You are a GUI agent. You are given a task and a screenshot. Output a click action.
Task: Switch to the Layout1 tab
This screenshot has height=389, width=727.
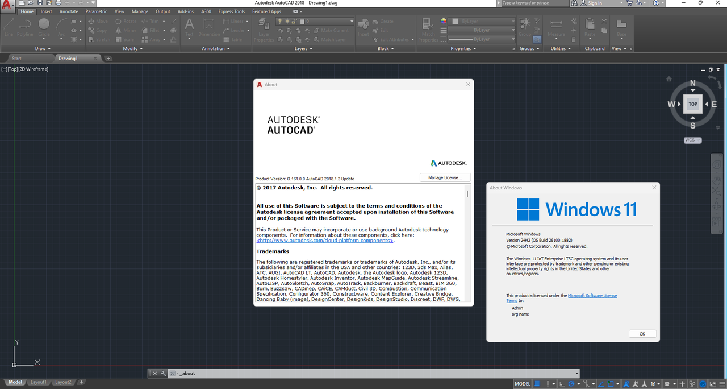tap(39, 382)
